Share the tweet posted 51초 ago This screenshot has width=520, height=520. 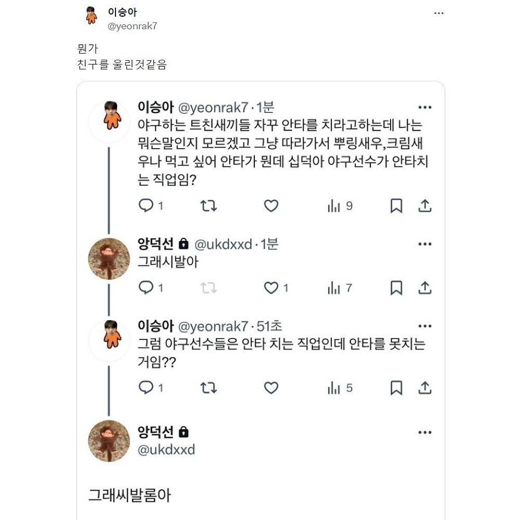coord(425,387)
